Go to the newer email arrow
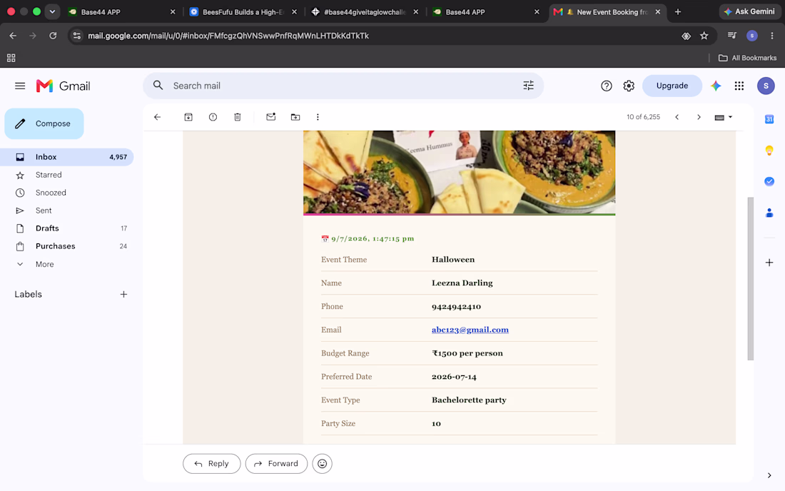 677,117
